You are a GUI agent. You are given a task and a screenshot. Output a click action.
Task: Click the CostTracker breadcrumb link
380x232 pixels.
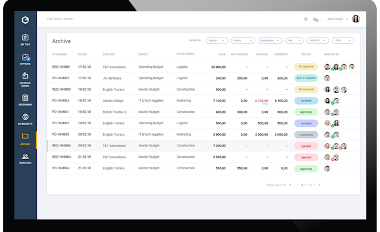click(x=54, y=18)
